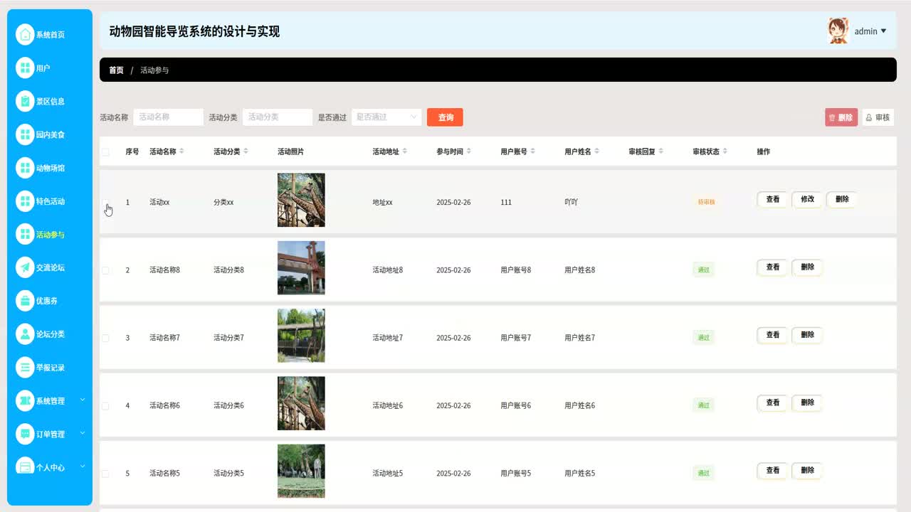Open 交流论坛 menu item

click(x=50, y=267)
